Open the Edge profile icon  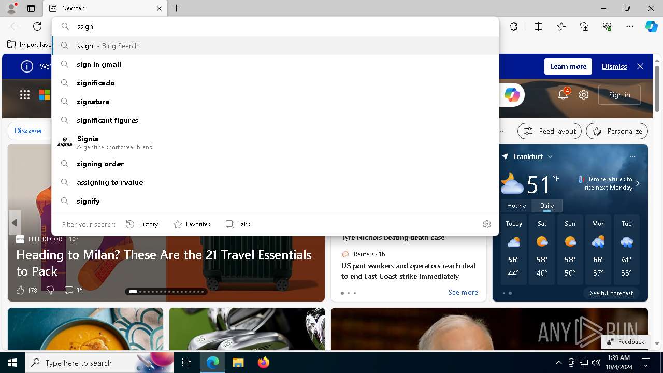[x=11, y=8]
